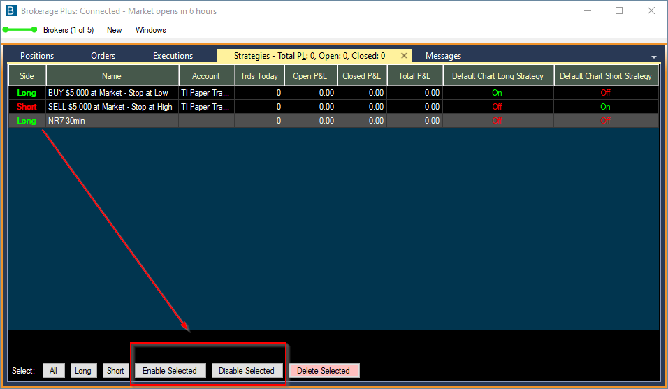Image resolution: width=668 pixels, height=389 pixels.
Task: Click the red 'Short' side cell
Action: (x=27, y=107)
